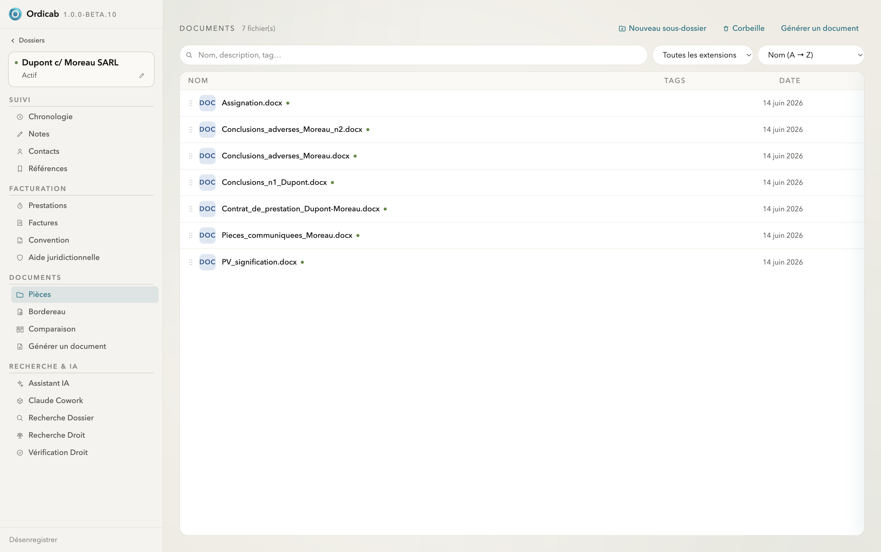Open Contrat_de_prestation_Dupont-Moreau.docx

tap(300, 209)
